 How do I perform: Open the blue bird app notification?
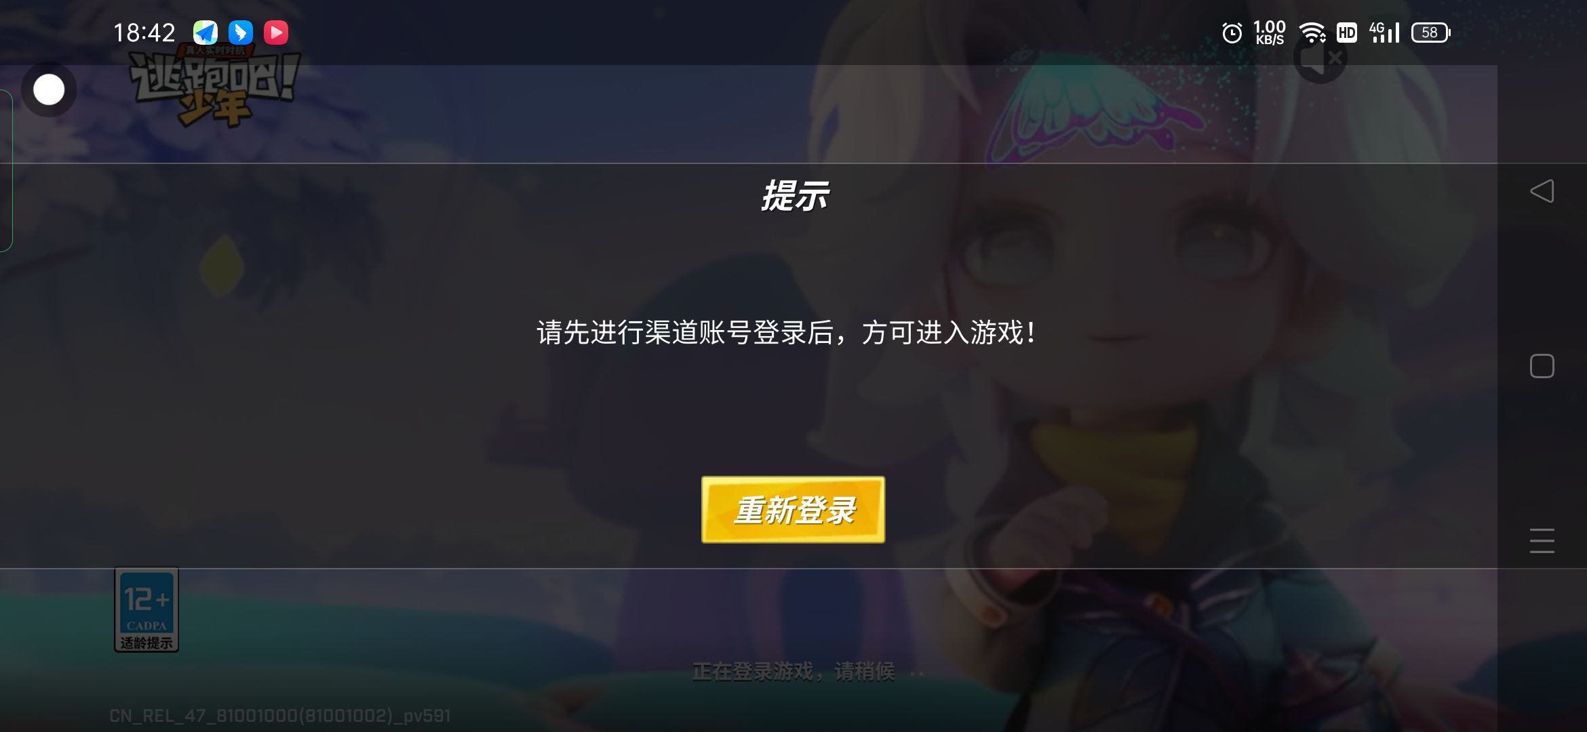240,33
